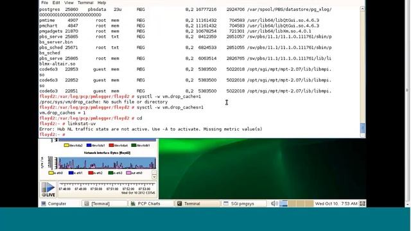411x231 pixels.
Task: Click the 'code6o3 22851' process row
Action: (186, 91)
